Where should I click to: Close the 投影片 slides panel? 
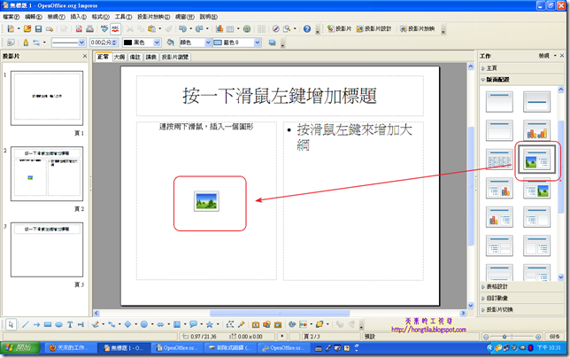85,56
